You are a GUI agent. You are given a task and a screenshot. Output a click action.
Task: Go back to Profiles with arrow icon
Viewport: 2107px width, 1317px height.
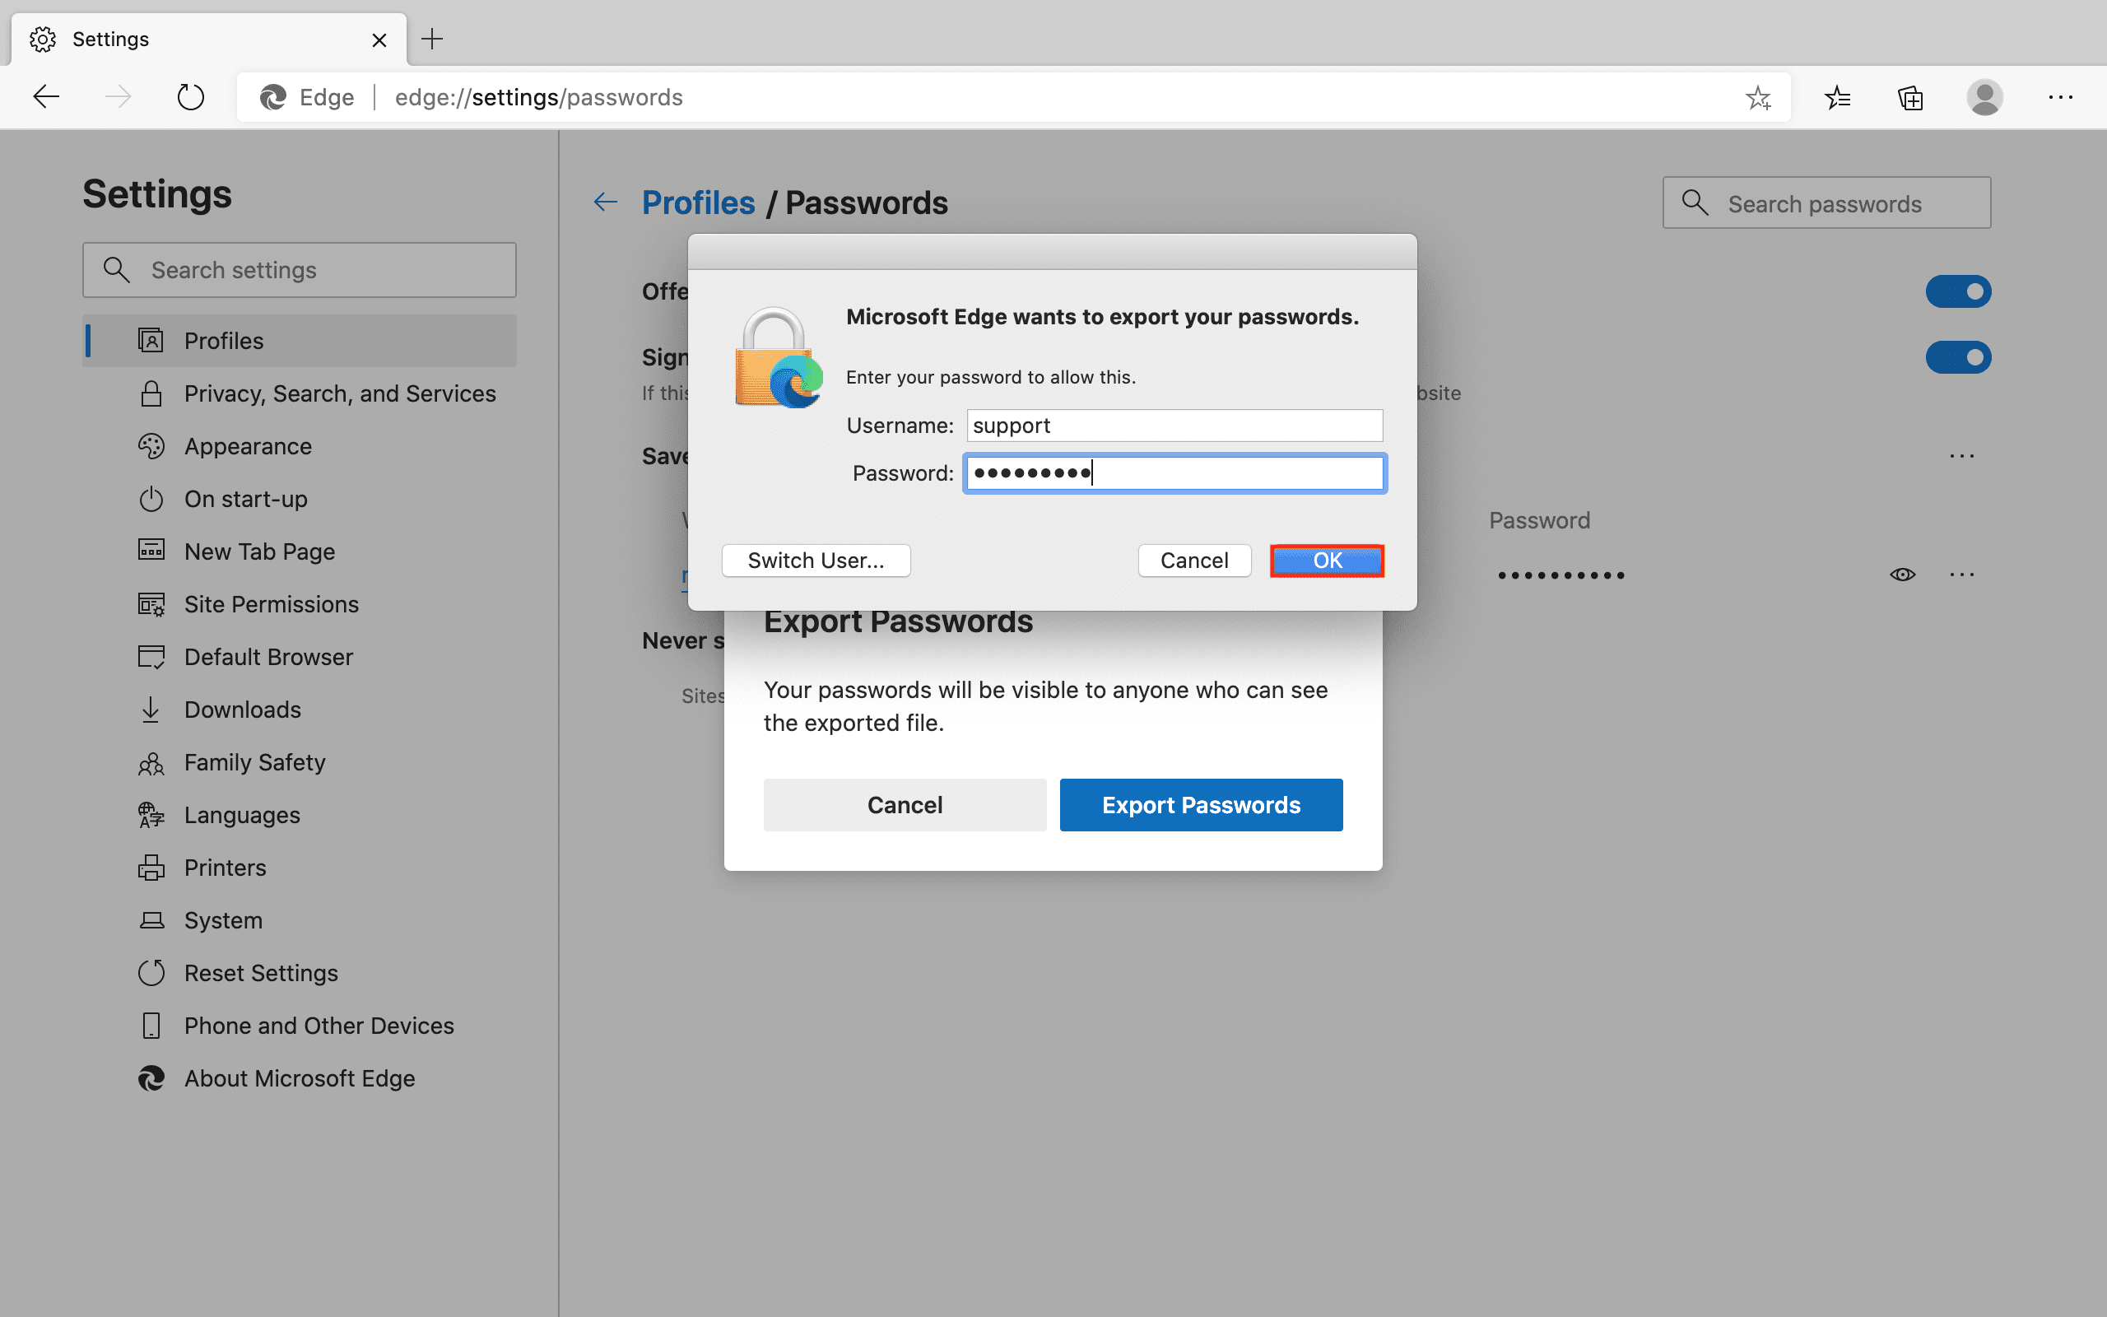[x=606, y=203]
